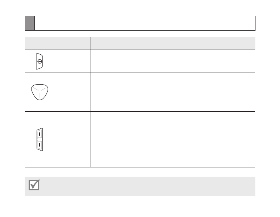Toggle the checkmark box in the gray note banner

coord(34,185)
